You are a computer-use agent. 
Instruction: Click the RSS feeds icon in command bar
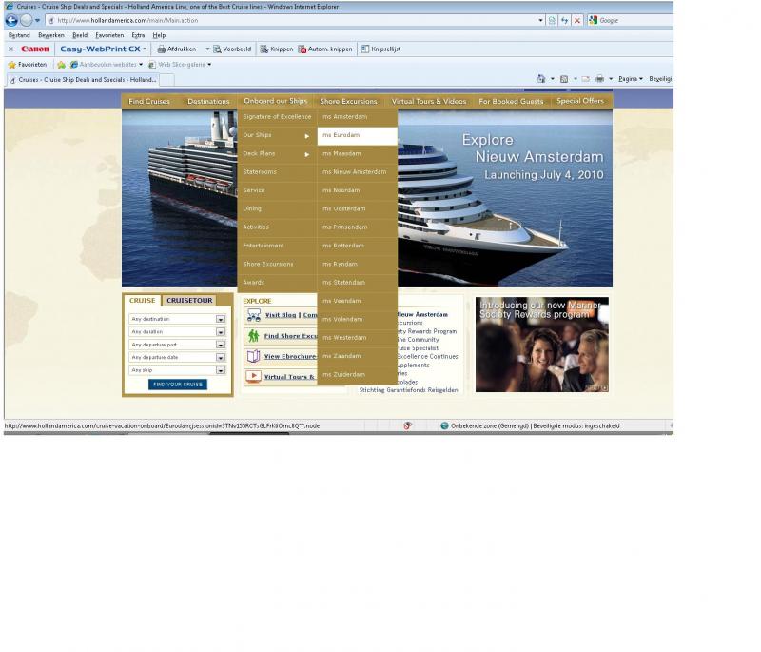point(564,79)
